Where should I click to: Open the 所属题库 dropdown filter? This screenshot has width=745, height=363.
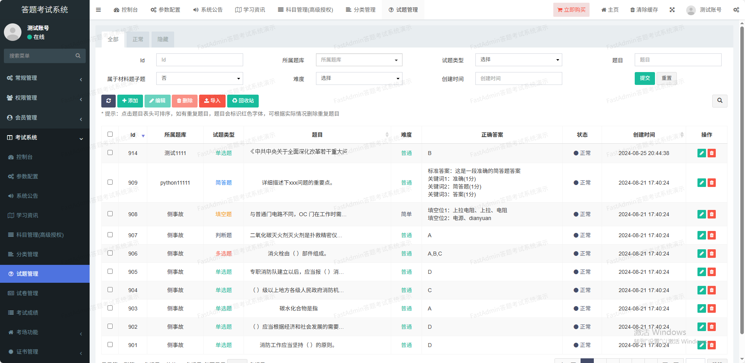(359, 60)
